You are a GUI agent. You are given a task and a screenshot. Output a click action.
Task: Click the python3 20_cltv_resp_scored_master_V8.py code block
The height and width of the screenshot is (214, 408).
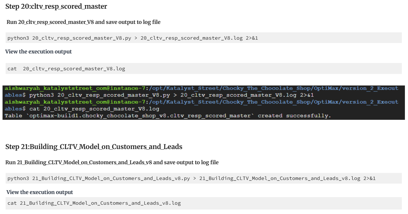tap(204, 38)
